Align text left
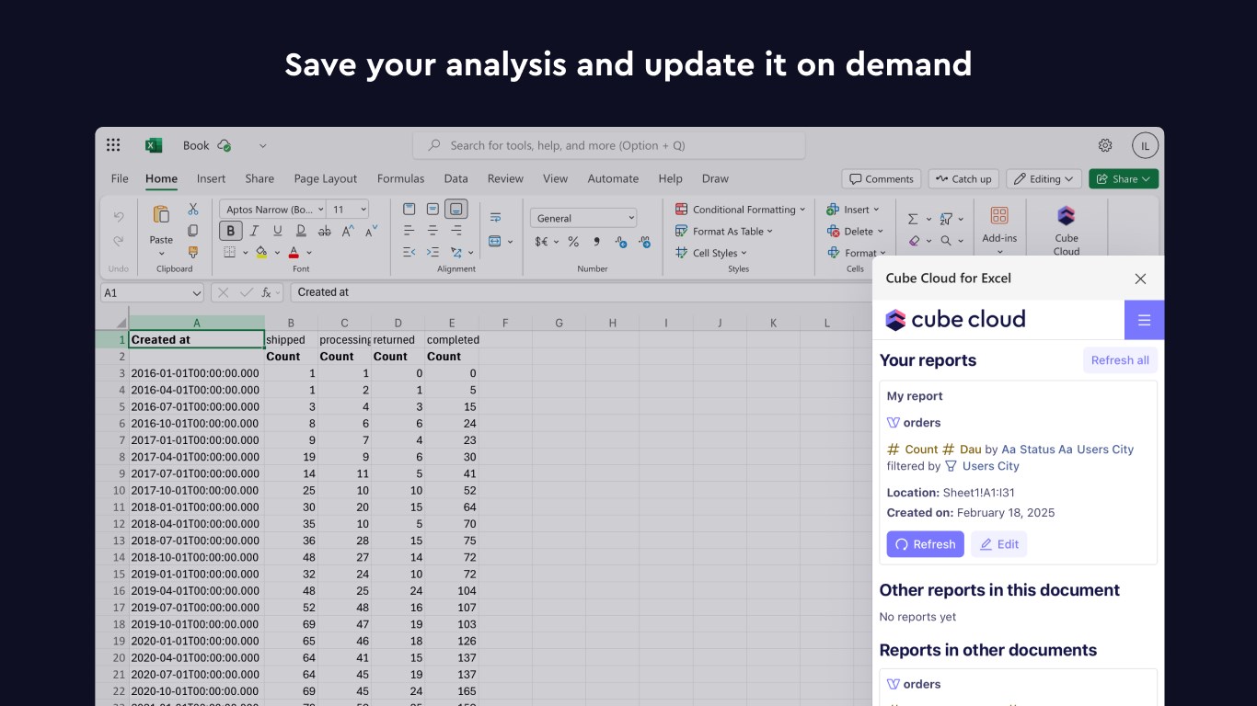Image resolution: width=1257 pixels, height=706 pixels. pos(409,231)
